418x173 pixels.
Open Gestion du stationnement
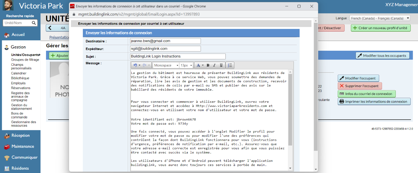coord(21,107)
